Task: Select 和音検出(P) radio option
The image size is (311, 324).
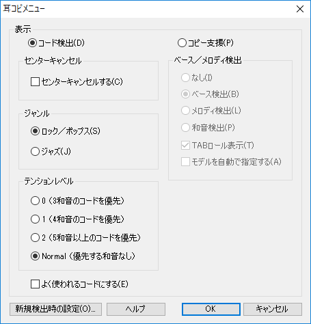Action: (208, 128)
